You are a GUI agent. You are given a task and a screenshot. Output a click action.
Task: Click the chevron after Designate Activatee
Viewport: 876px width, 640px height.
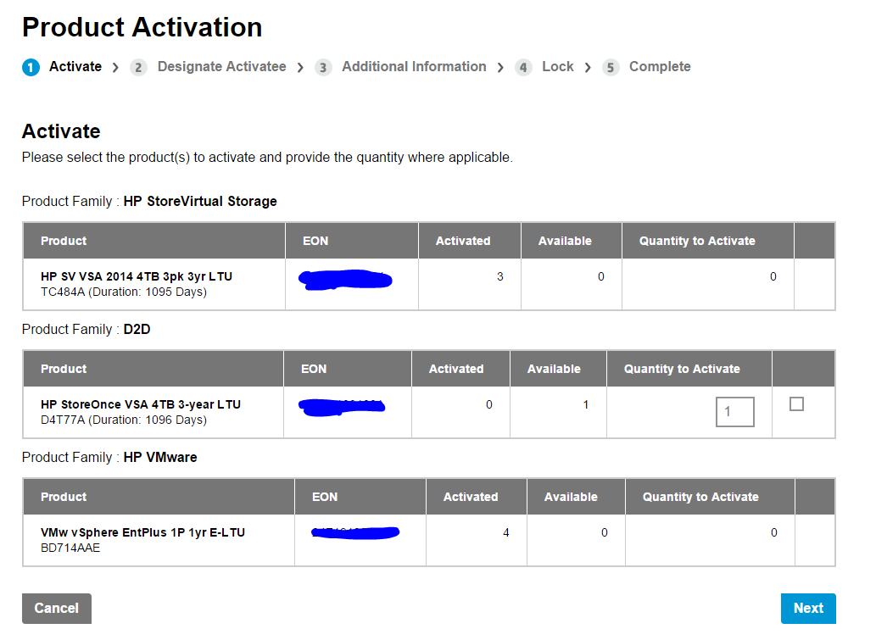tap(300, 68)
